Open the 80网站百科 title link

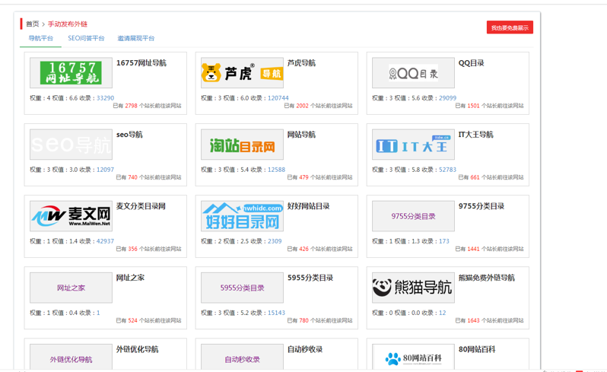pos(477,349)
